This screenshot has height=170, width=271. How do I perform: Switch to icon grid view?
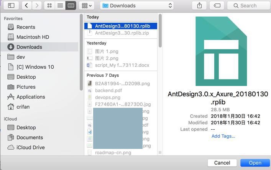(x=49, y=5)
